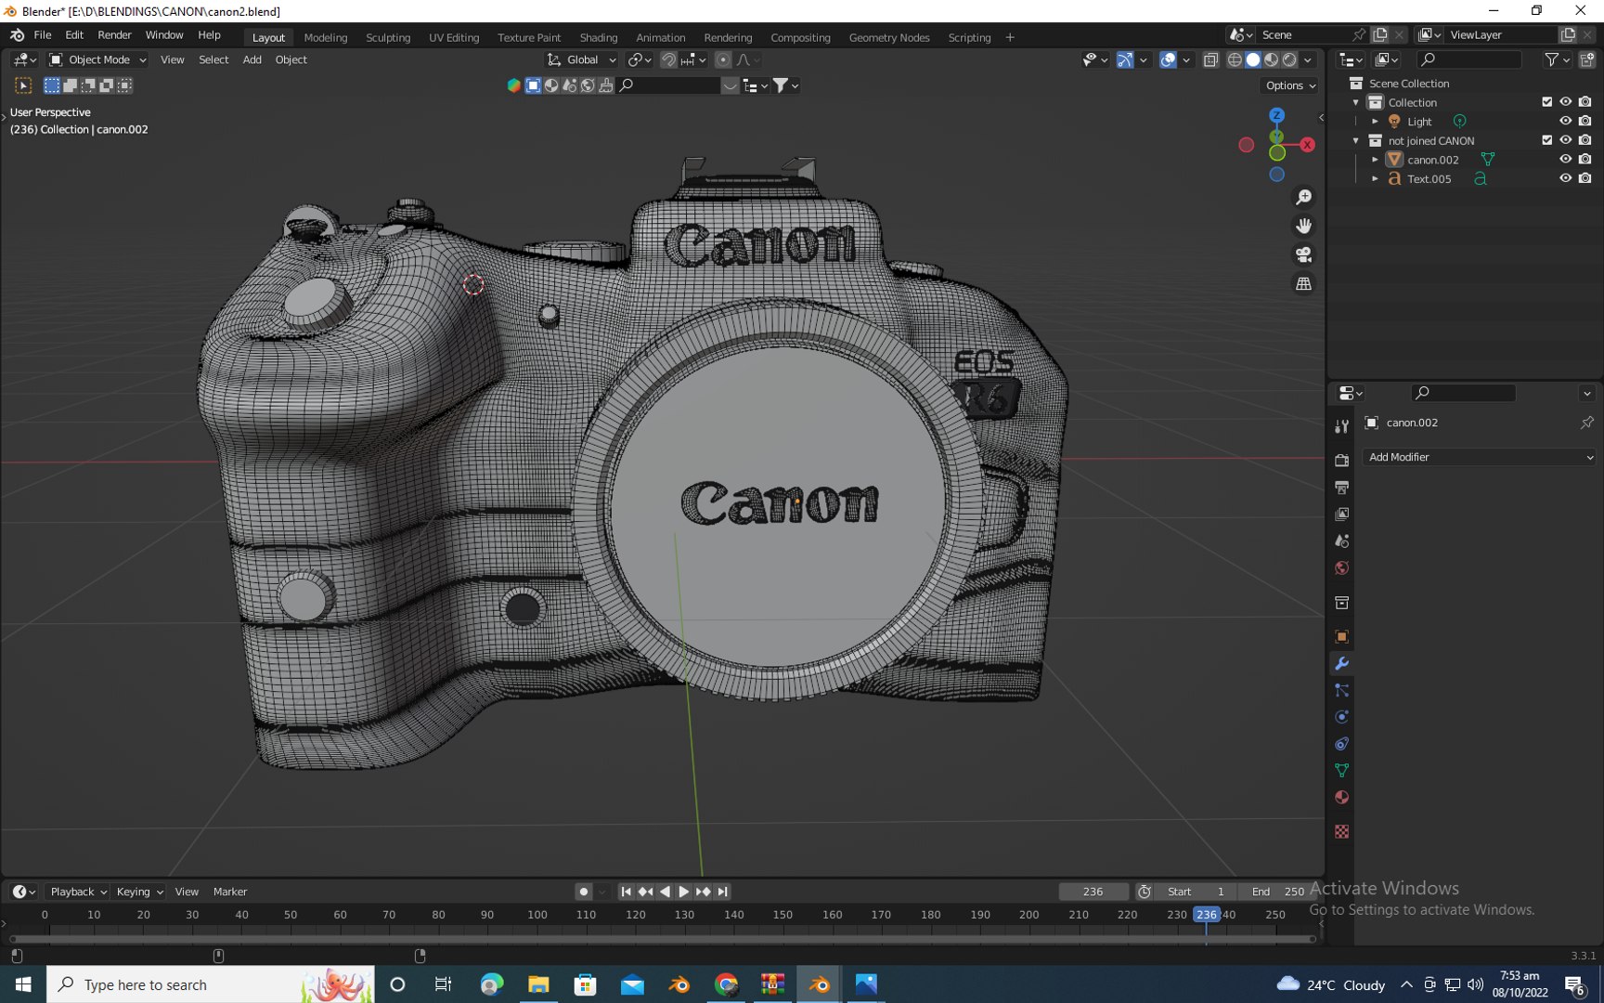Open the viewport Add menu
Viewport: 1604px width, 1003px height.
pos(252,59)
